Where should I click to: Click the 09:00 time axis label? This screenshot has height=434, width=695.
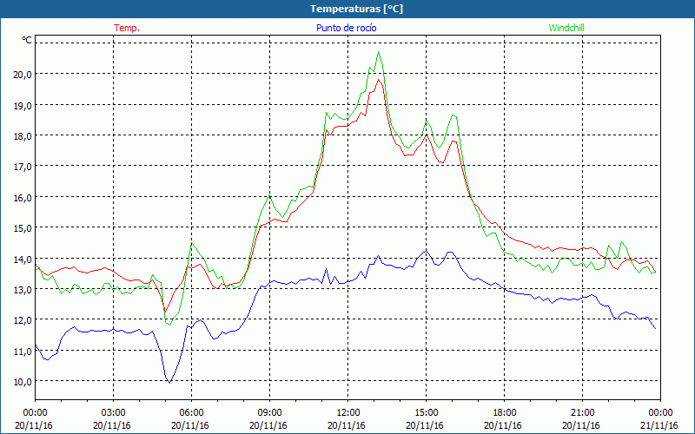click(x=269, y=413)
